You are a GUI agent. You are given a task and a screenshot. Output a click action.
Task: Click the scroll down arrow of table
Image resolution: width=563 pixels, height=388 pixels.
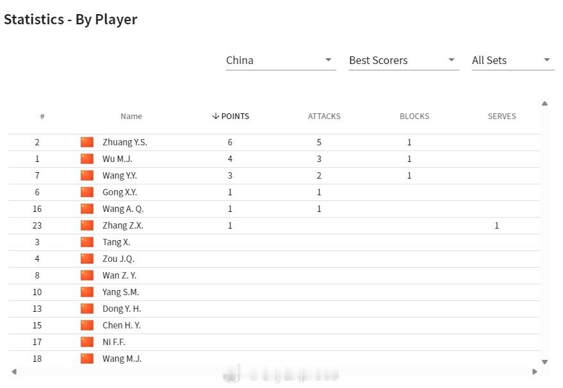tap(544, 362)
